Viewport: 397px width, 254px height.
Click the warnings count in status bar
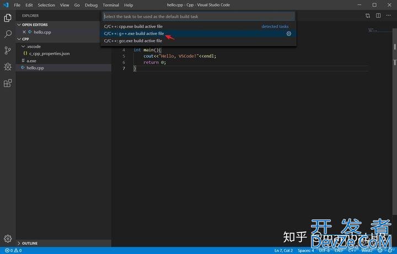point(18,251)
